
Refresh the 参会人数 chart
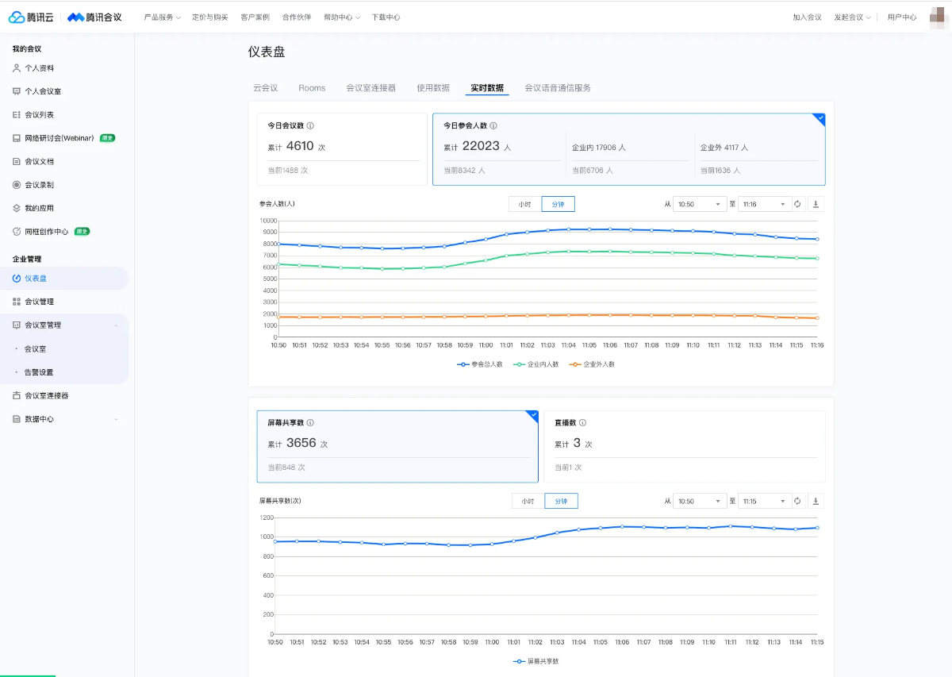(798, 204)
